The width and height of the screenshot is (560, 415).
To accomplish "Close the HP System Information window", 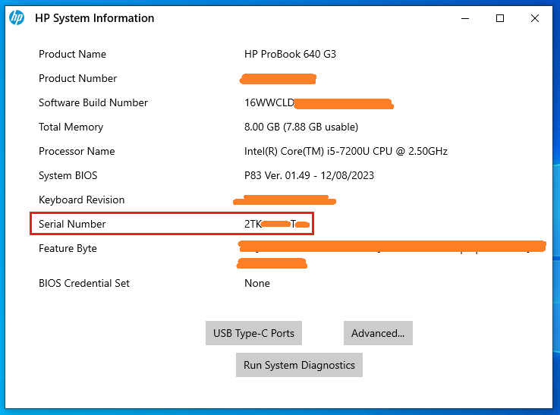I will [x=535, y=18].
